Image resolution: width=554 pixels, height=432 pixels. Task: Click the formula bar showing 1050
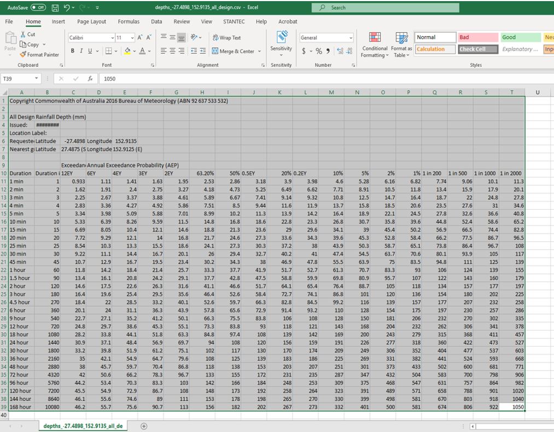(326, 78)
